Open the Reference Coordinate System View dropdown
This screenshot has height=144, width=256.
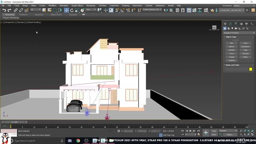tap(91, 10)
